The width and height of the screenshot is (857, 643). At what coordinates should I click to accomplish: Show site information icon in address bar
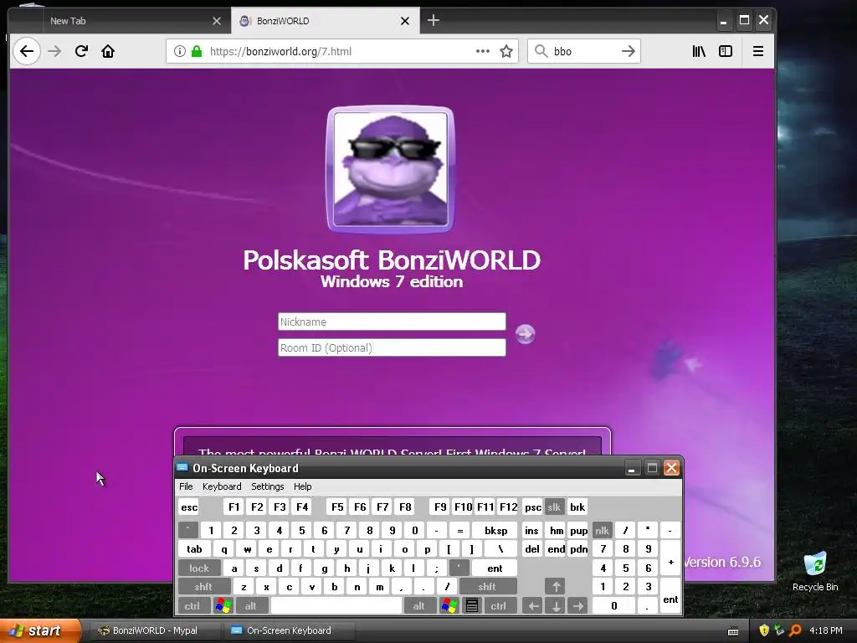click(x=179, y=51)
